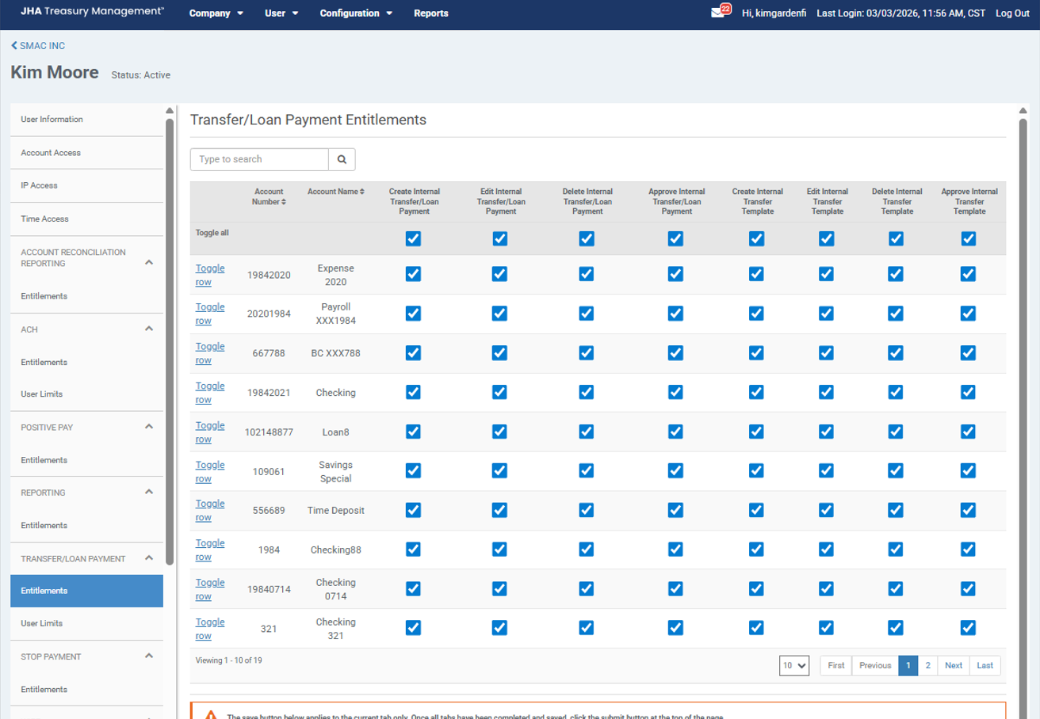Open the Company menu
Viewport: 1040px width, 719px height.
point(216,13)
